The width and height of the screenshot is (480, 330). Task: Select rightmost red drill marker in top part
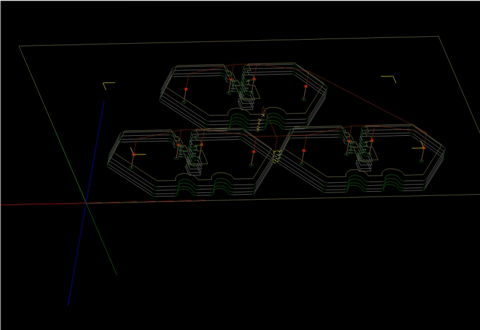[x=305, y=87]
